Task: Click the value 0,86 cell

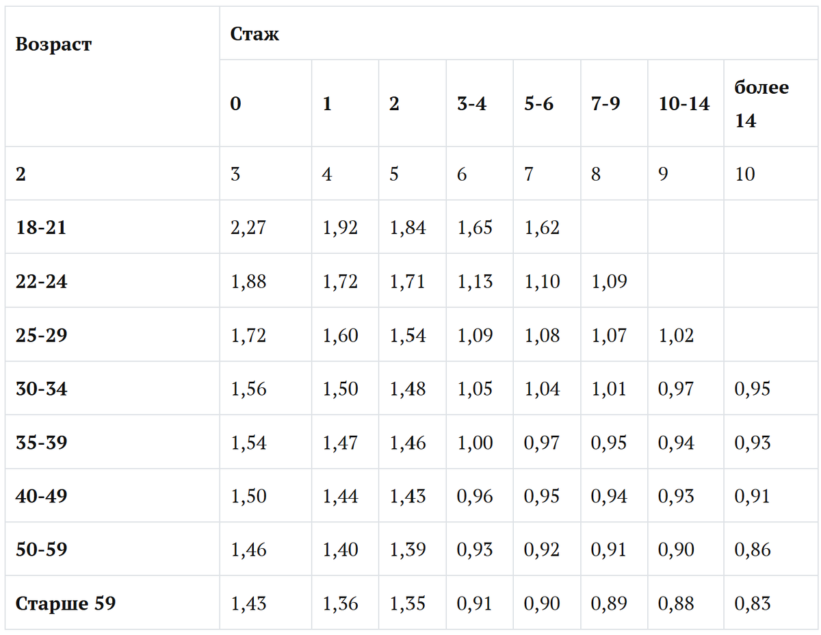Action: click(x=770, y=549)
